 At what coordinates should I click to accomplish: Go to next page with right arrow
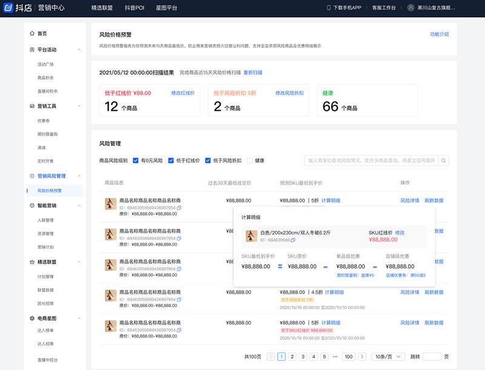362,357
